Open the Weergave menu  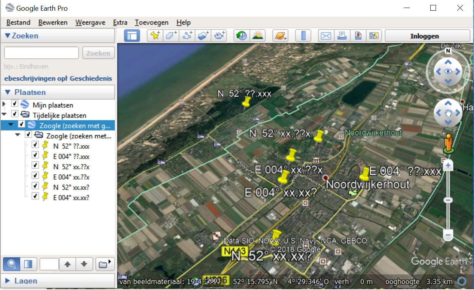(x=90, y=22)
